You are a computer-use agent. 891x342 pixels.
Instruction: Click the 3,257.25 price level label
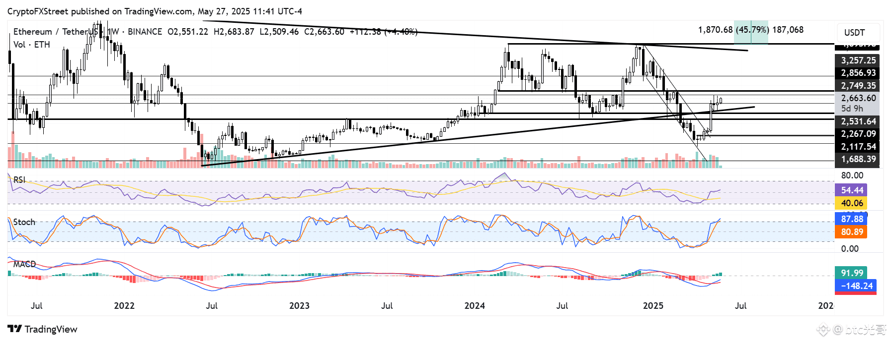[x=858, y=60]
